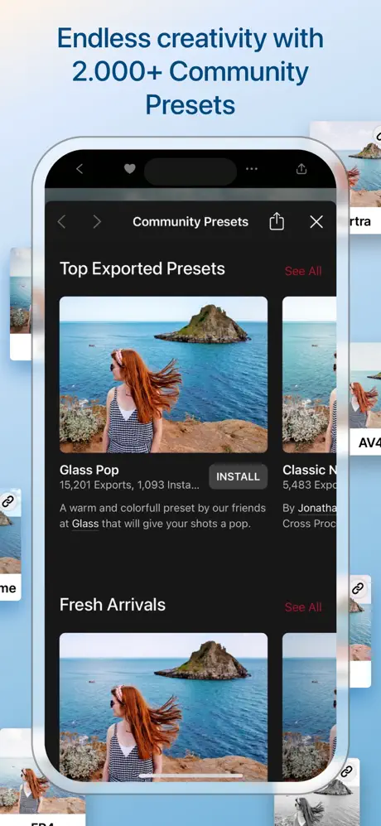The width and height of the screenshot is (381, 826).
Task: Tap the back chevron in top bar
Action: coord(80,169)
